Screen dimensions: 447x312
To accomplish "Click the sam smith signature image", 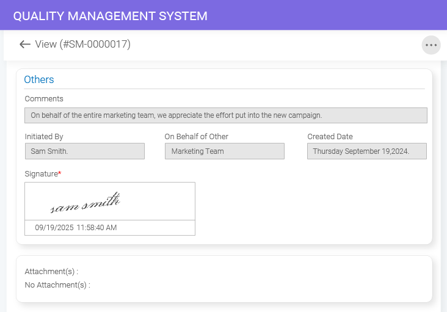I will click(x=85, y=203).
